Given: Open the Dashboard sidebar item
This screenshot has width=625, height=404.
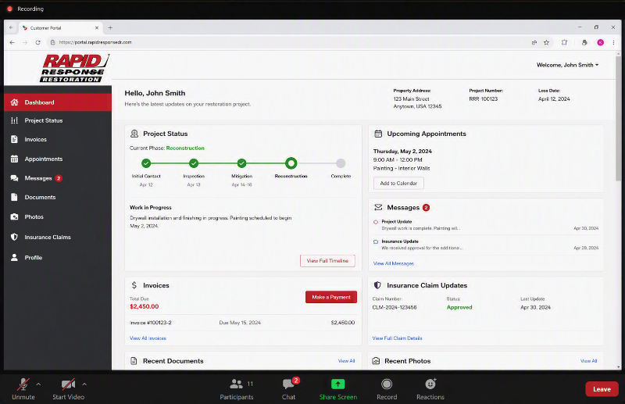Looking at the screenshot, I should click(x=58, y=102).
